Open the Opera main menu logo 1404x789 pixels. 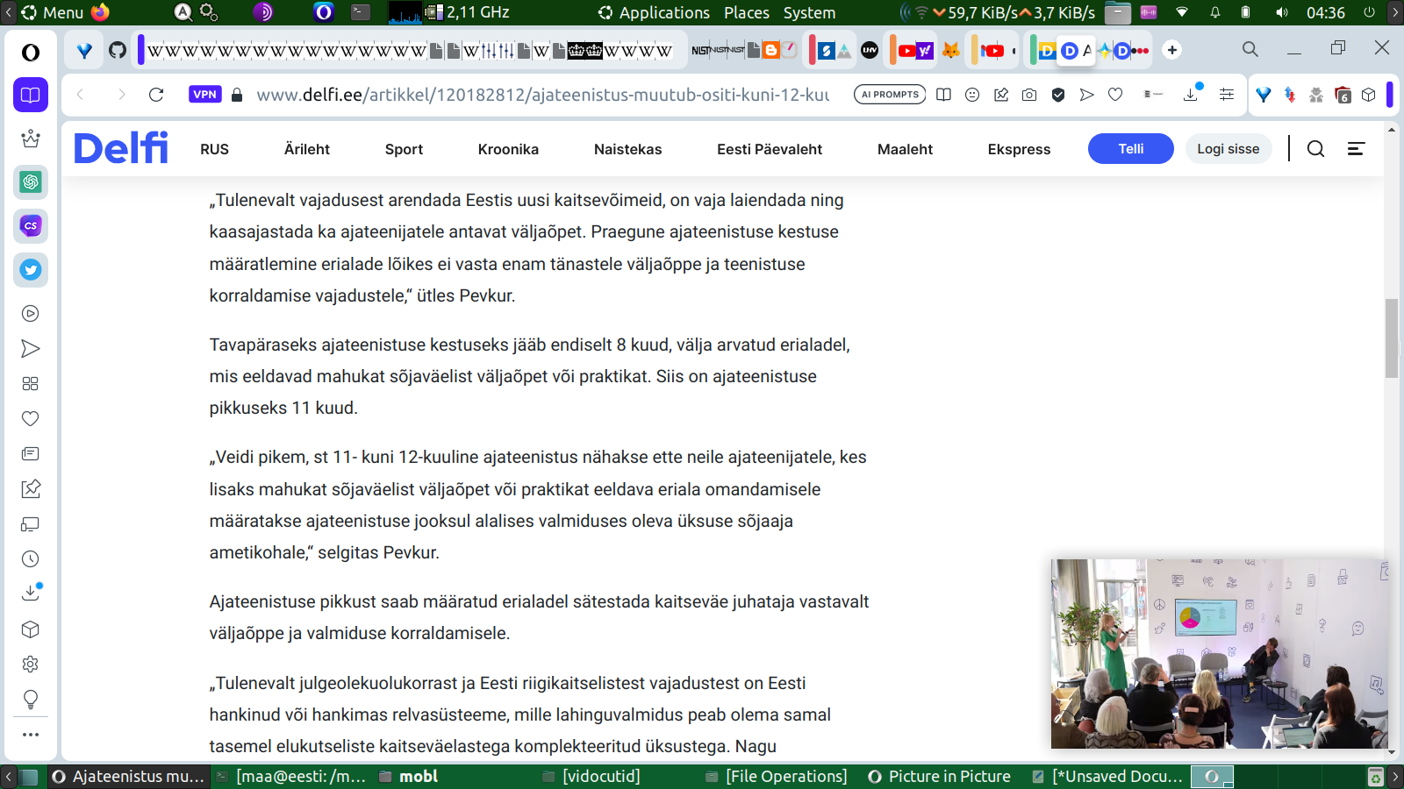click(x=31, y=53)
